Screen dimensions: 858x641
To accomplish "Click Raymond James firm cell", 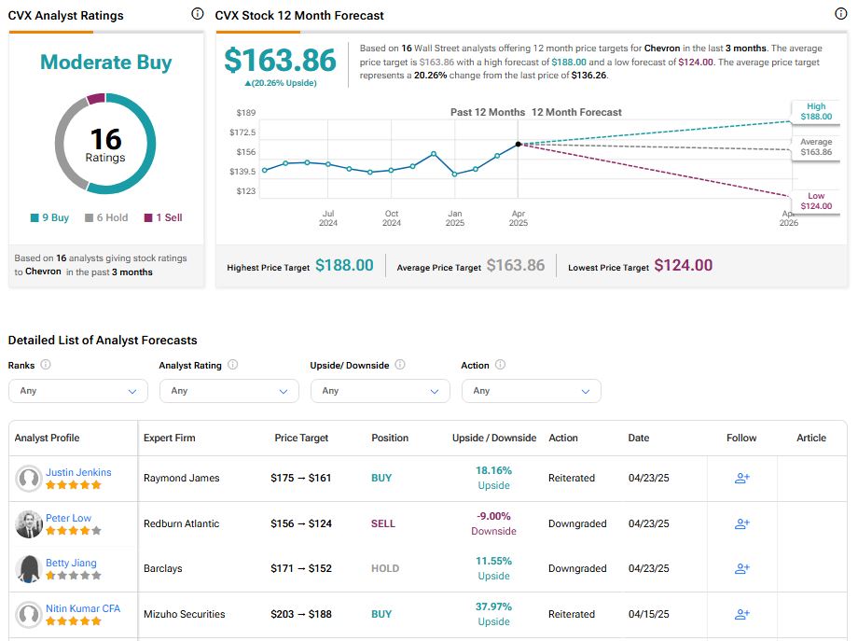I will tap(181, 478).
